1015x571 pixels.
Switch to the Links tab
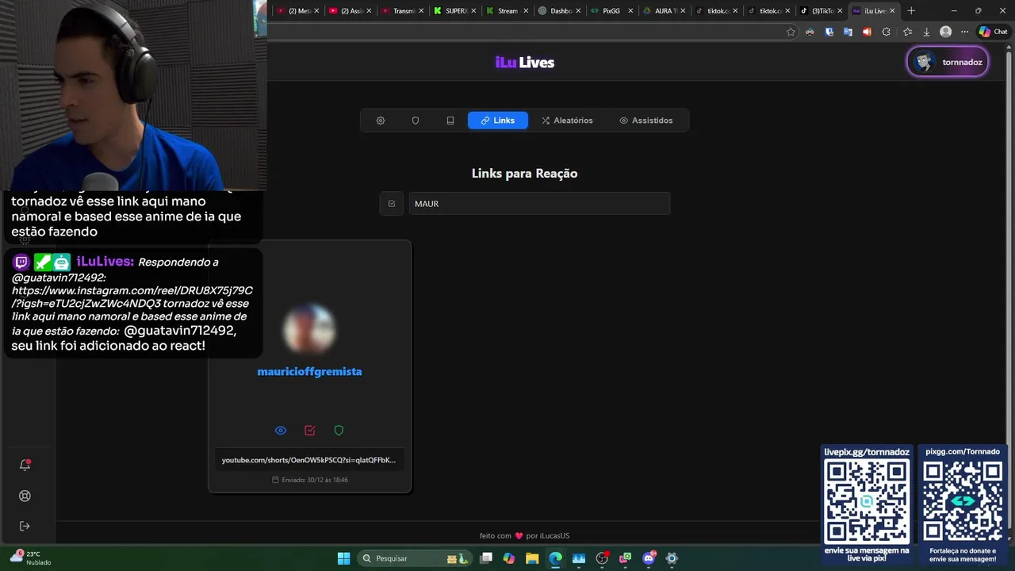point(498,121)
